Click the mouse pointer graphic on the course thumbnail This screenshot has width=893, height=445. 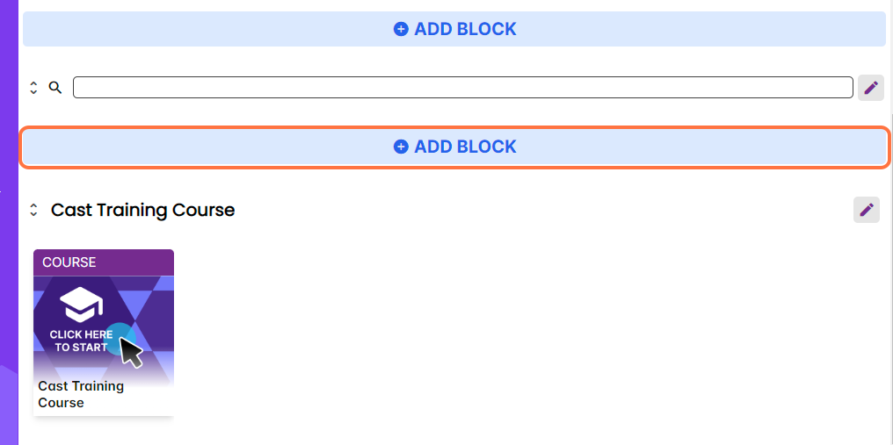(132, 352)
